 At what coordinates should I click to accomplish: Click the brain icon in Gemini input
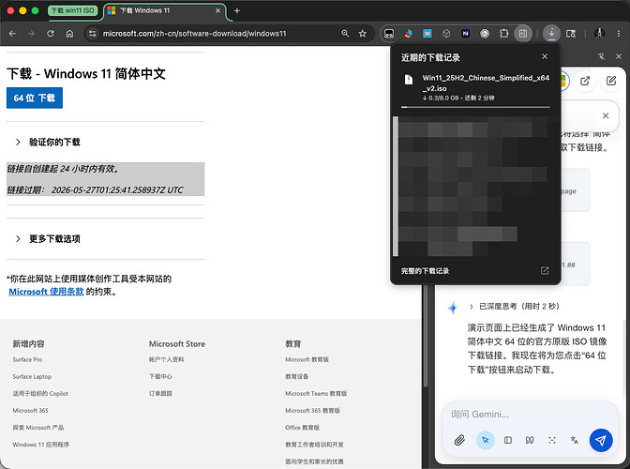tap(530, 440)
